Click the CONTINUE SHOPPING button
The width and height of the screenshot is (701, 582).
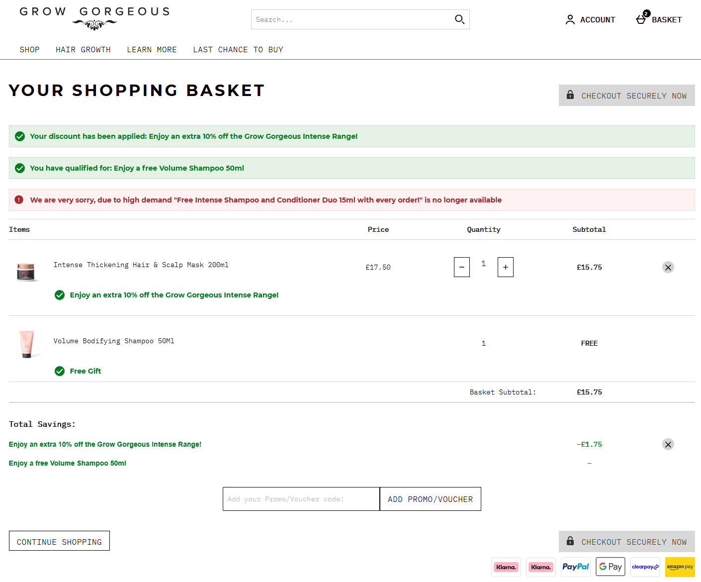pyautogui.click(x=59, y=541)
